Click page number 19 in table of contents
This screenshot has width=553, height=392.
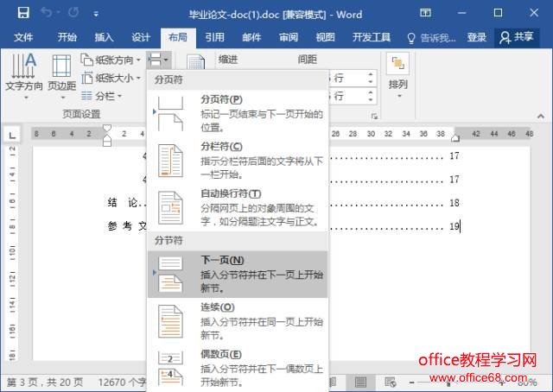(x=454, y=226)
